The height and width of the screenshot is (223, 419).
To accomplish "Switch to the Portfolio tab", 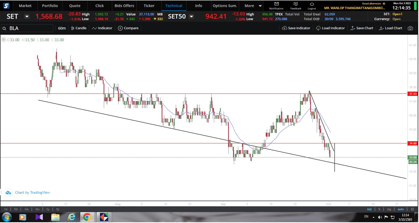I will (x=50, y=6).
